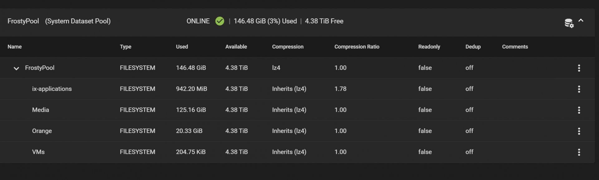Select the Media dataset name
The width and height of the screenshot is (599, 180).
pyautogui.click(x=41, y=110)
